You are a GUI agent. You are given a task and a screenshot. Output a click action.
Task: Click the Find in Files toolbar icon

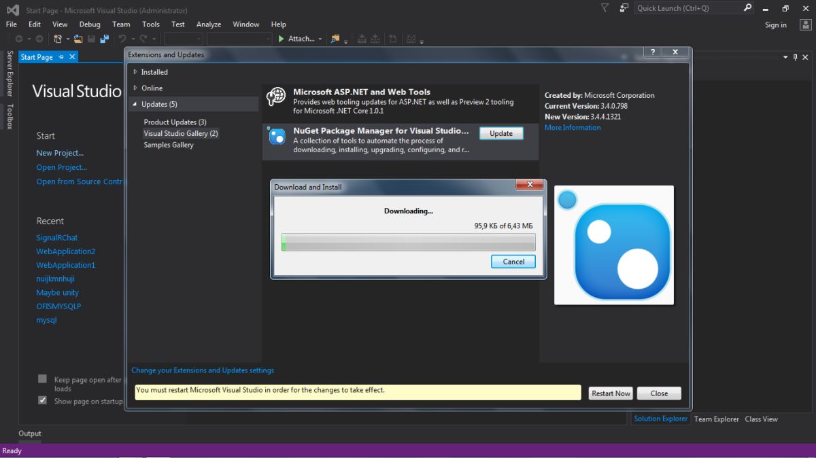pyautogui.click(x=335, y=39)
